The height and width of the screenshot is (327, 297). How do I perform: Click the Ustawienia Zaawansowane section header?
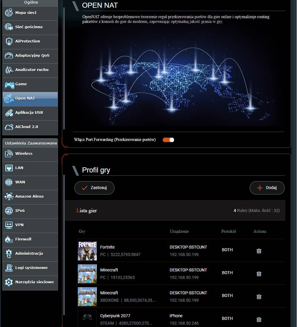pos(31,143)
